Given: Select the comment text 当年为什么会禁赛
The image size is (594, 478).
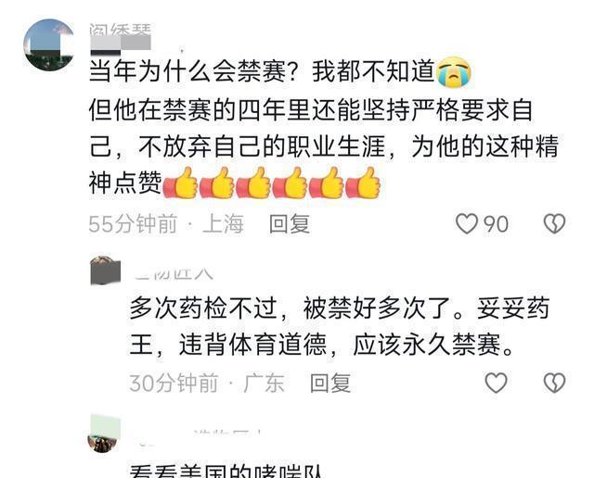Looking at the screenshot, I should (x=187, y=71).
